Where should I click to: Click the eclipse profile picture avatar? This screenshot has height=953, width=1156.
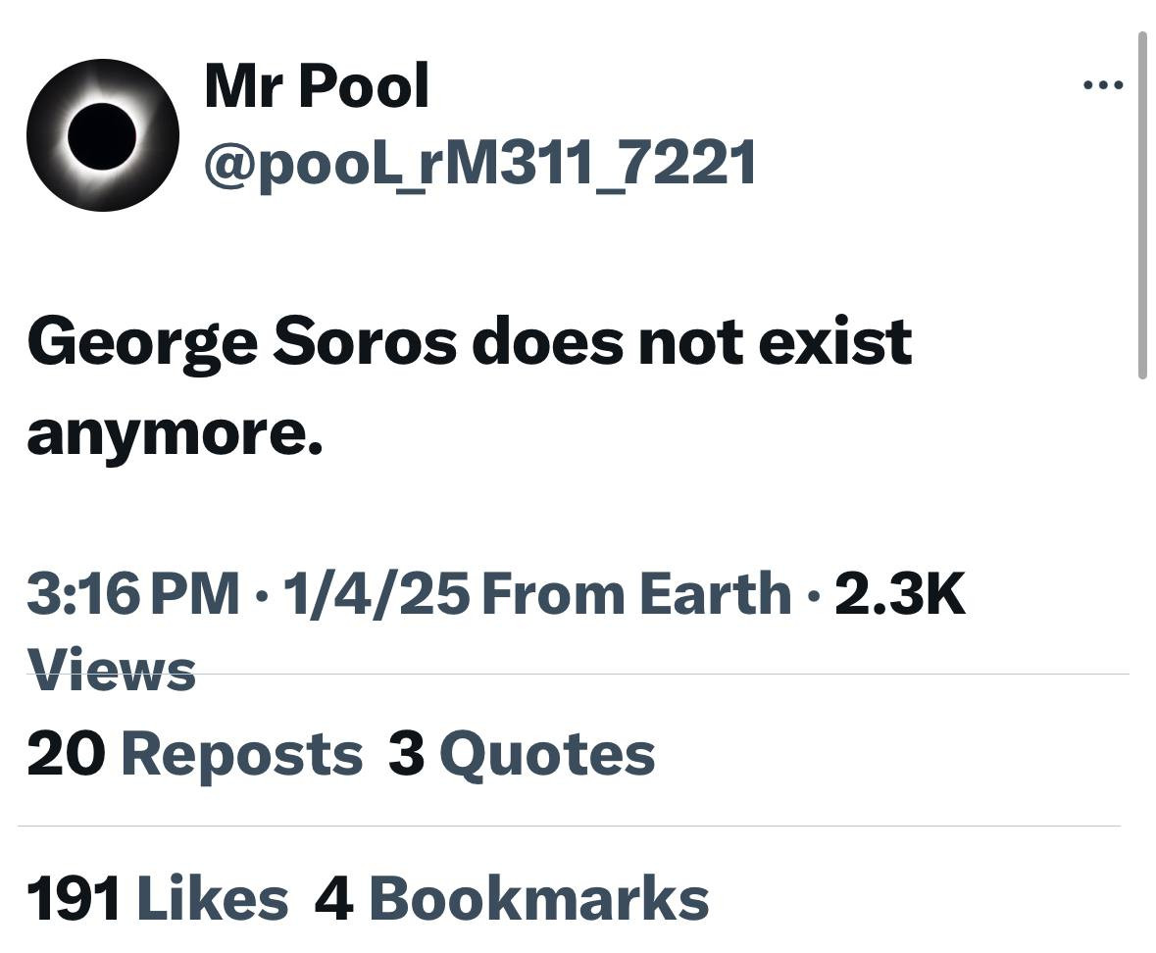coord(102,135)
